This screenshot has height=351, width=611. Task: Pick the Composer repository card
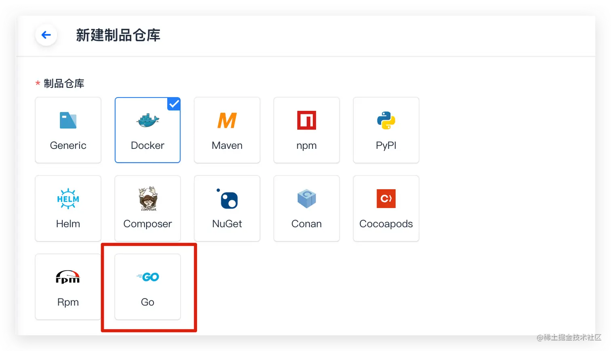[x=147, y=208]
